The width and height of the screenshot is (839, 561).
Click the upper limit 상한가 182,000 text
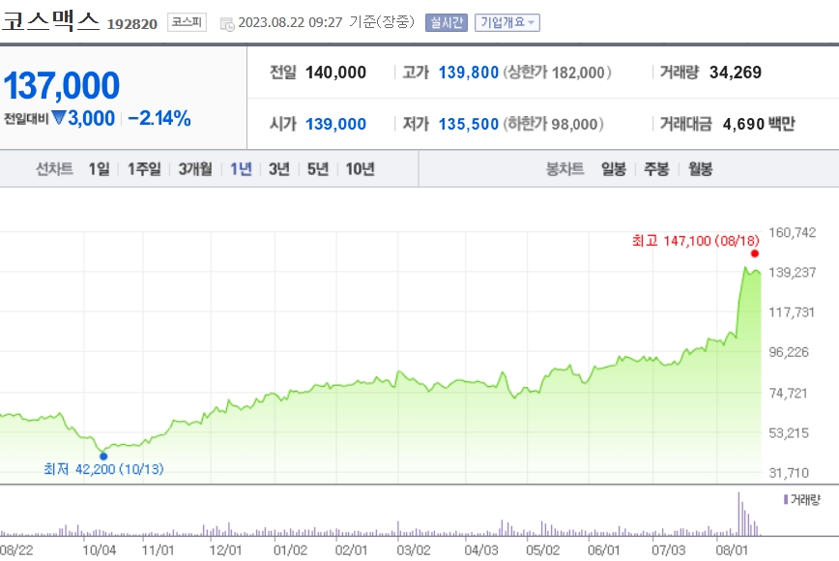pyautogui.click(x=557, y=73)
